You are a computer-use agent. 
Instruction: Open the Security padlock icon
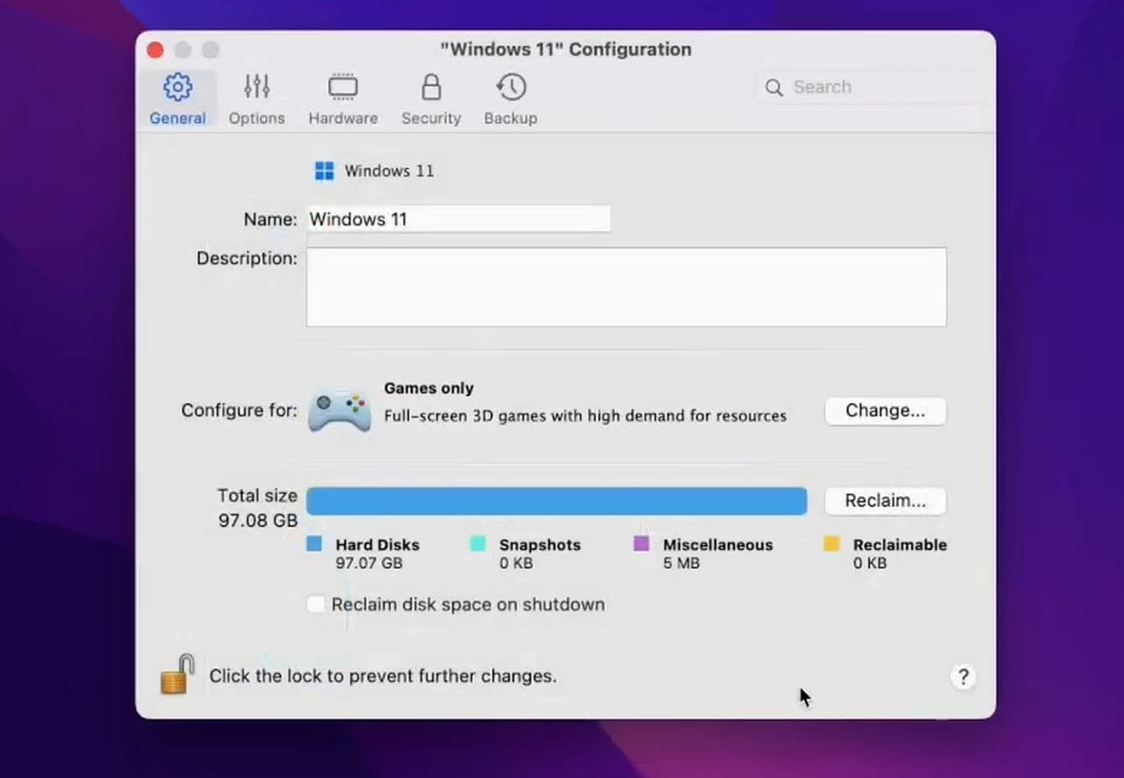tap(430, 87)
